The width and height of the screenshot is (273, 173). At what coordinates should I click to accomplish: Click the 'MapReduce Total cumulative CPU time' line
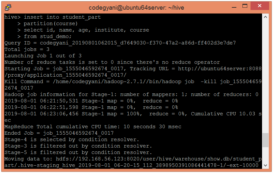(x=93, y=127)
